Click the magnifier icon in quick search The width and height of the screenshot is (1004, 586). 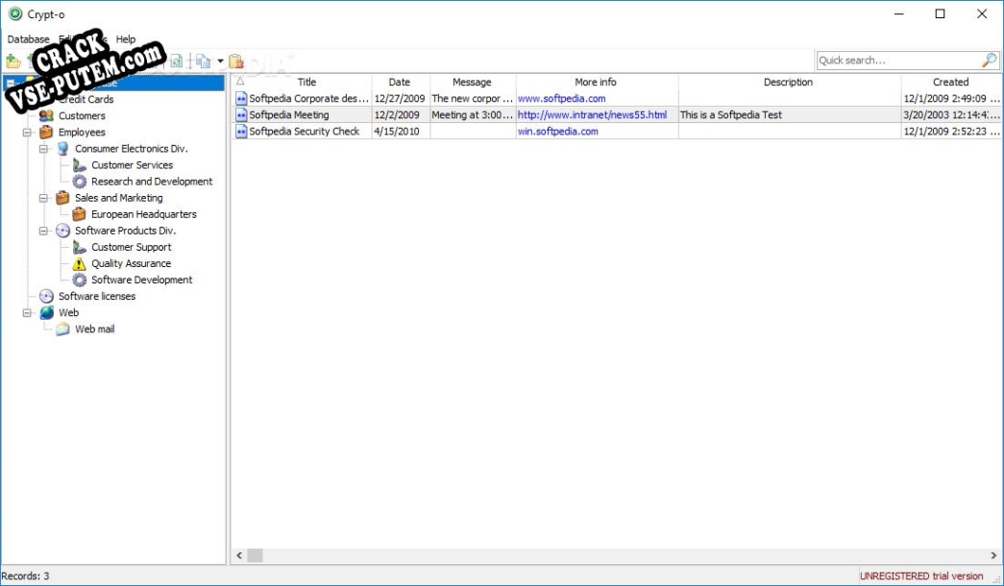(990, 61)
